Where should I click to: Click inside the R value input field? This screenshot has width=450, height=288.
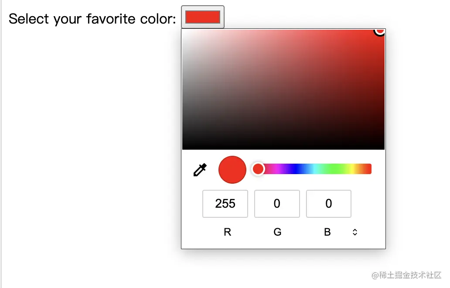(225, 204)
